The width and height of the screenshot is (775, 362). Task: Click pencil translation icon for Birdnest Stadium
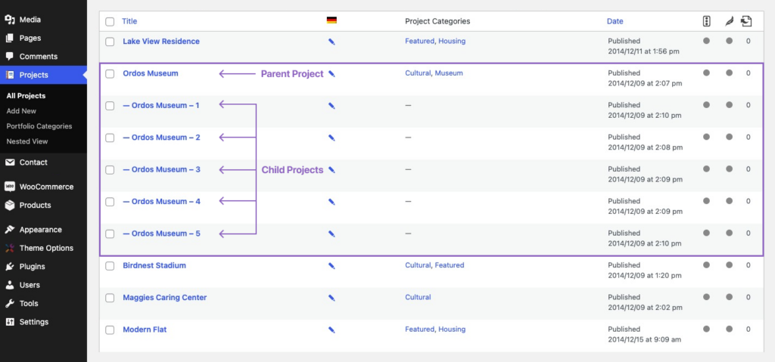[x=331, y=266]
